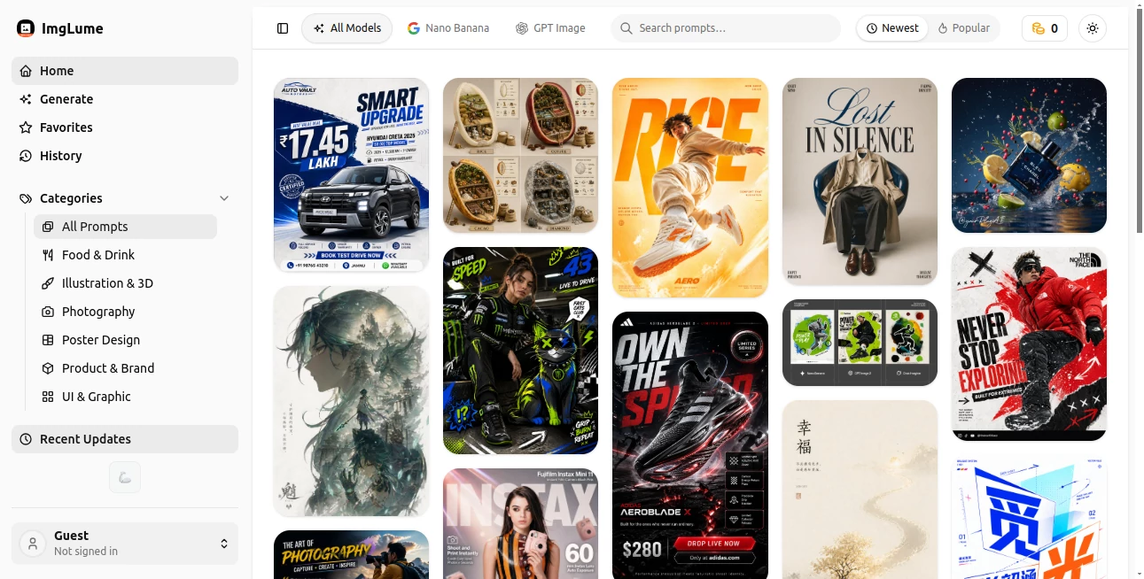Click the coins credits icon

point(1039,28)
